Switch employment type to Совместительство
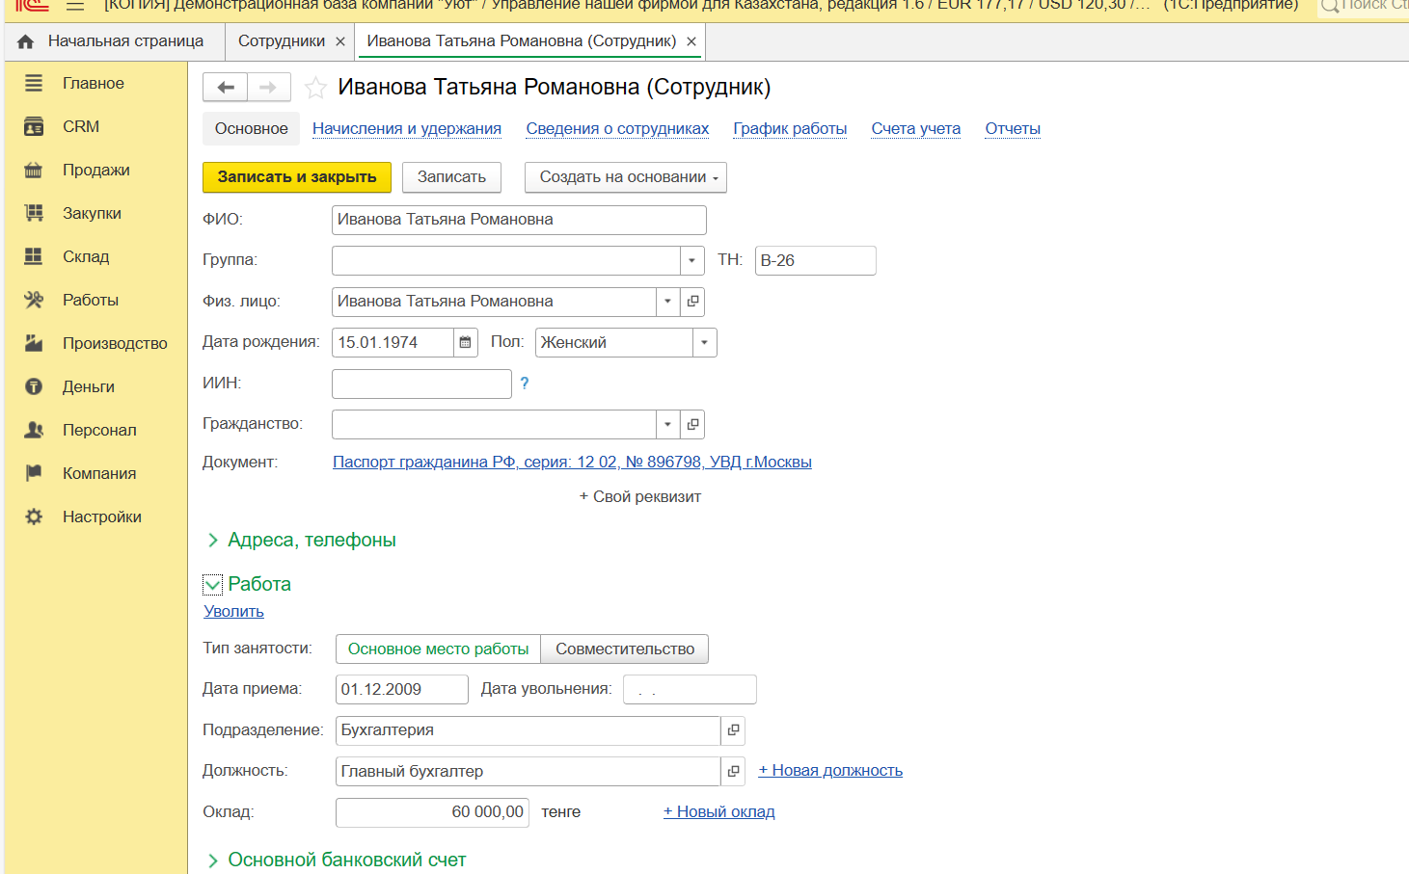The height and width of the screenshot is (874, 1409). (624, 649)
